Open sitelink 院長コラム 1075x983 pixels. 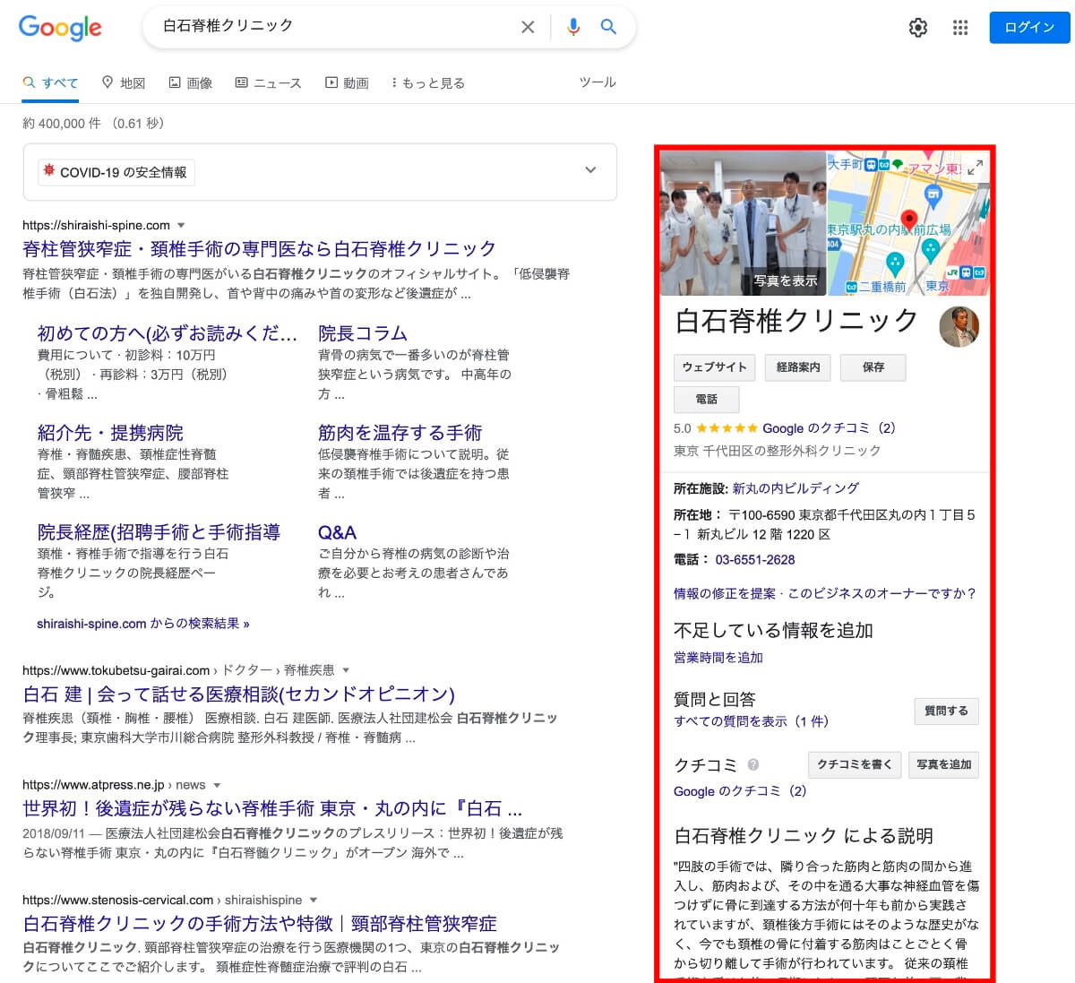363,333
